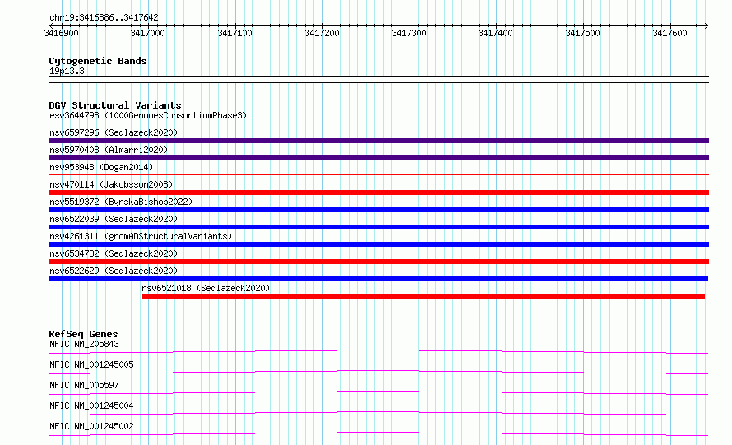
Task: Click the red nsv6534732 variant bar
Action: click(378, 262)
